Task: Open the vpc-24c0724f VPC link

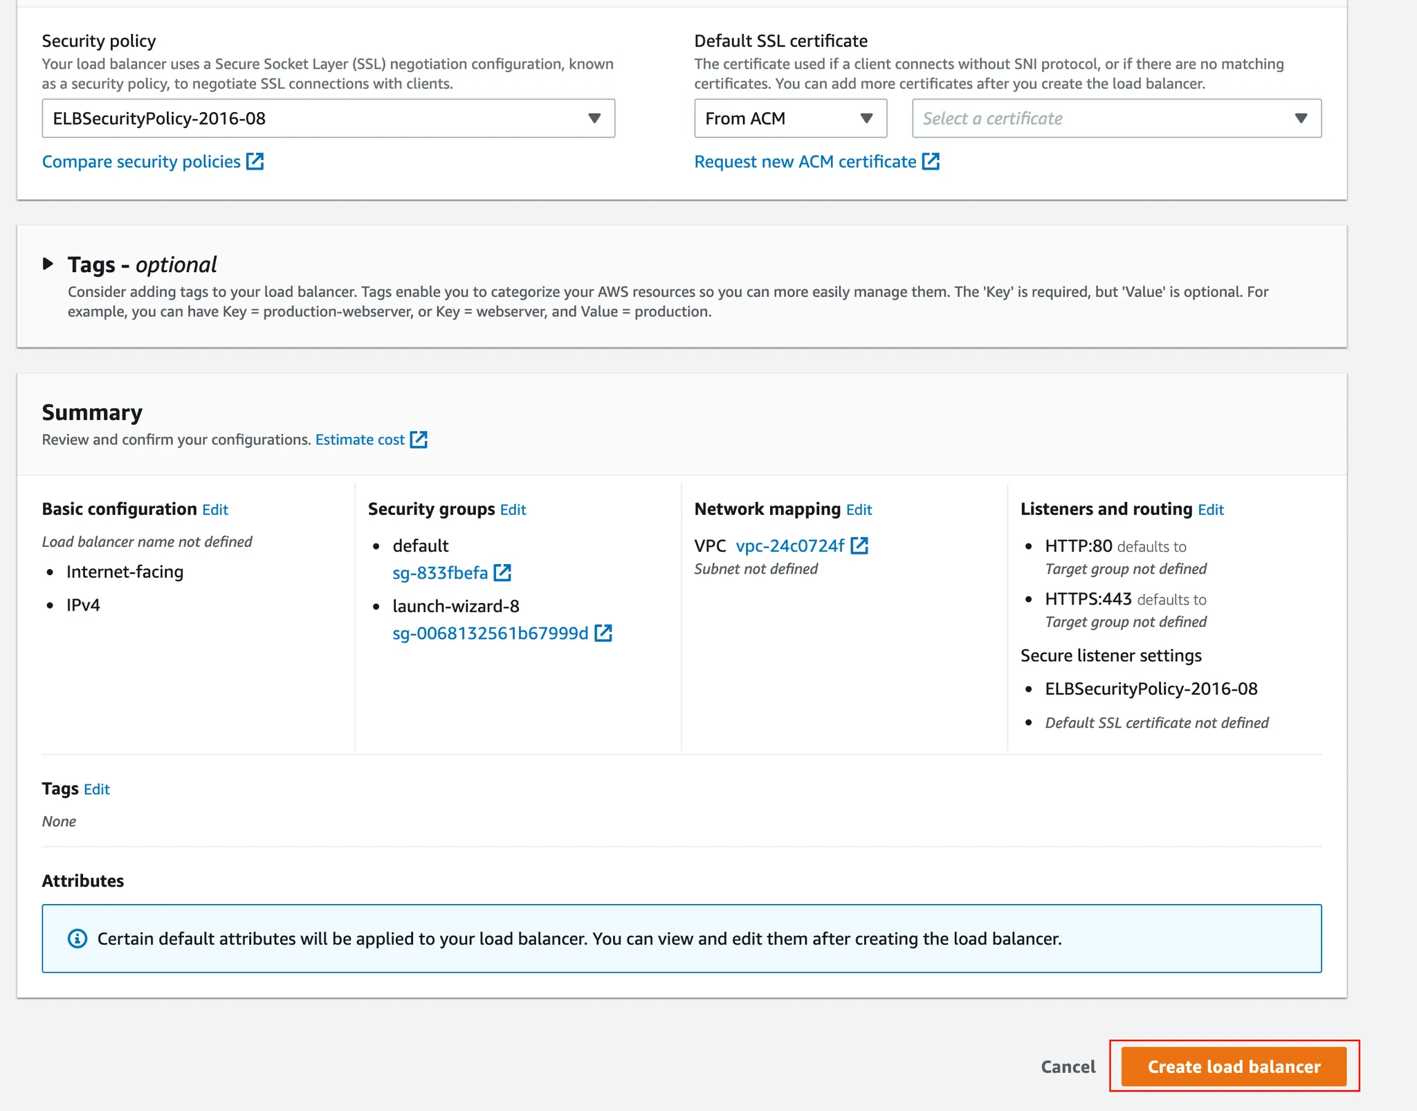Action: [789, 545]
